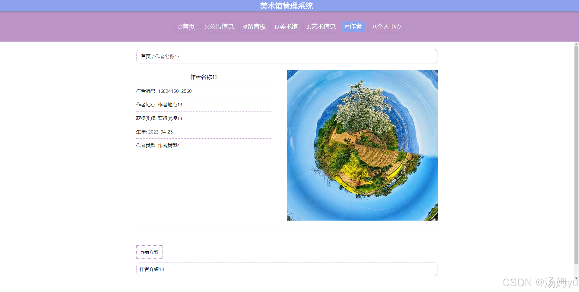Click the house icon beside 首页

click(x=180, y=27)
